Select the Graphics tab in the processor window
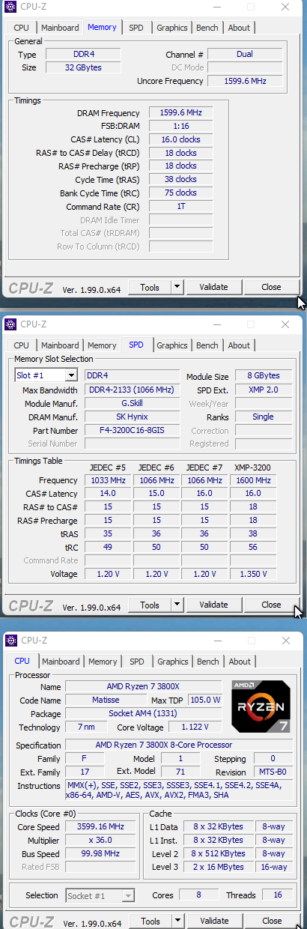307x929 pixels. (x=173, y=662)
